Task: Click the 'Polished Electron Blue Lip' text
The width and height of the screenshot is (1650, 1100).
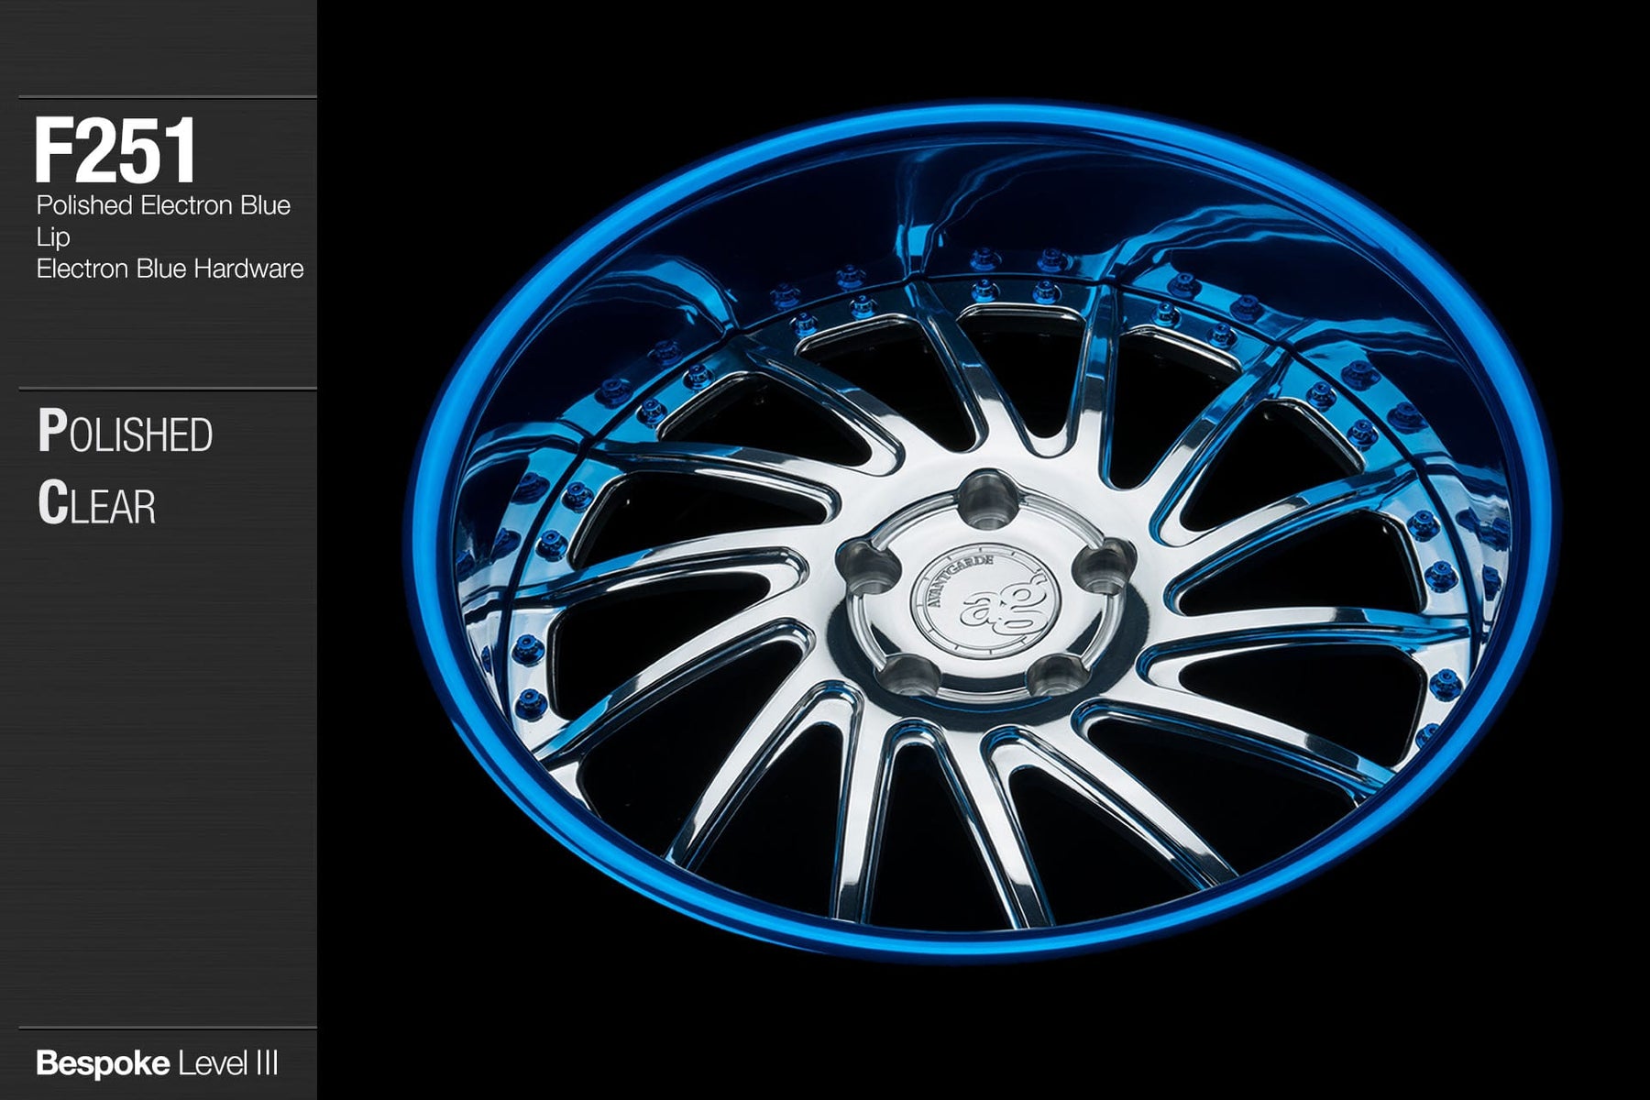Action: pos(162,220)
